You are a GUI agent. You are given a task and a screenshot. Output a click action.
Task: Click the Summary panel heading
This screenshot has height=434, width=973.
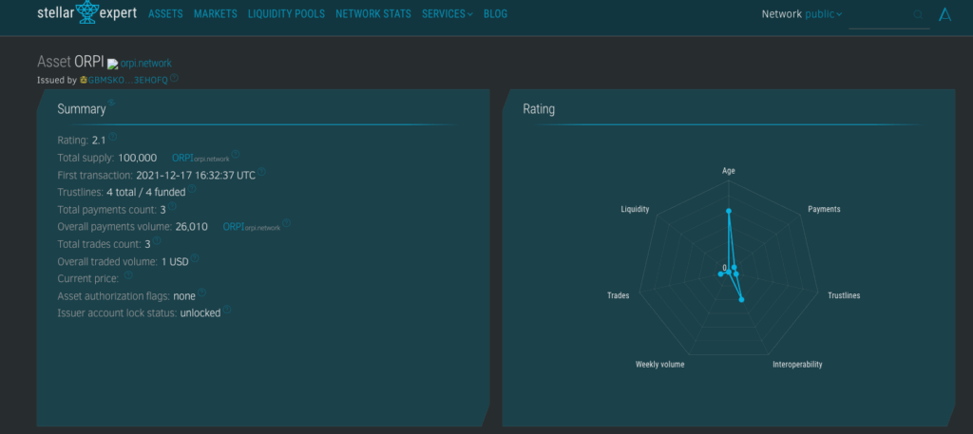(82, 109)
